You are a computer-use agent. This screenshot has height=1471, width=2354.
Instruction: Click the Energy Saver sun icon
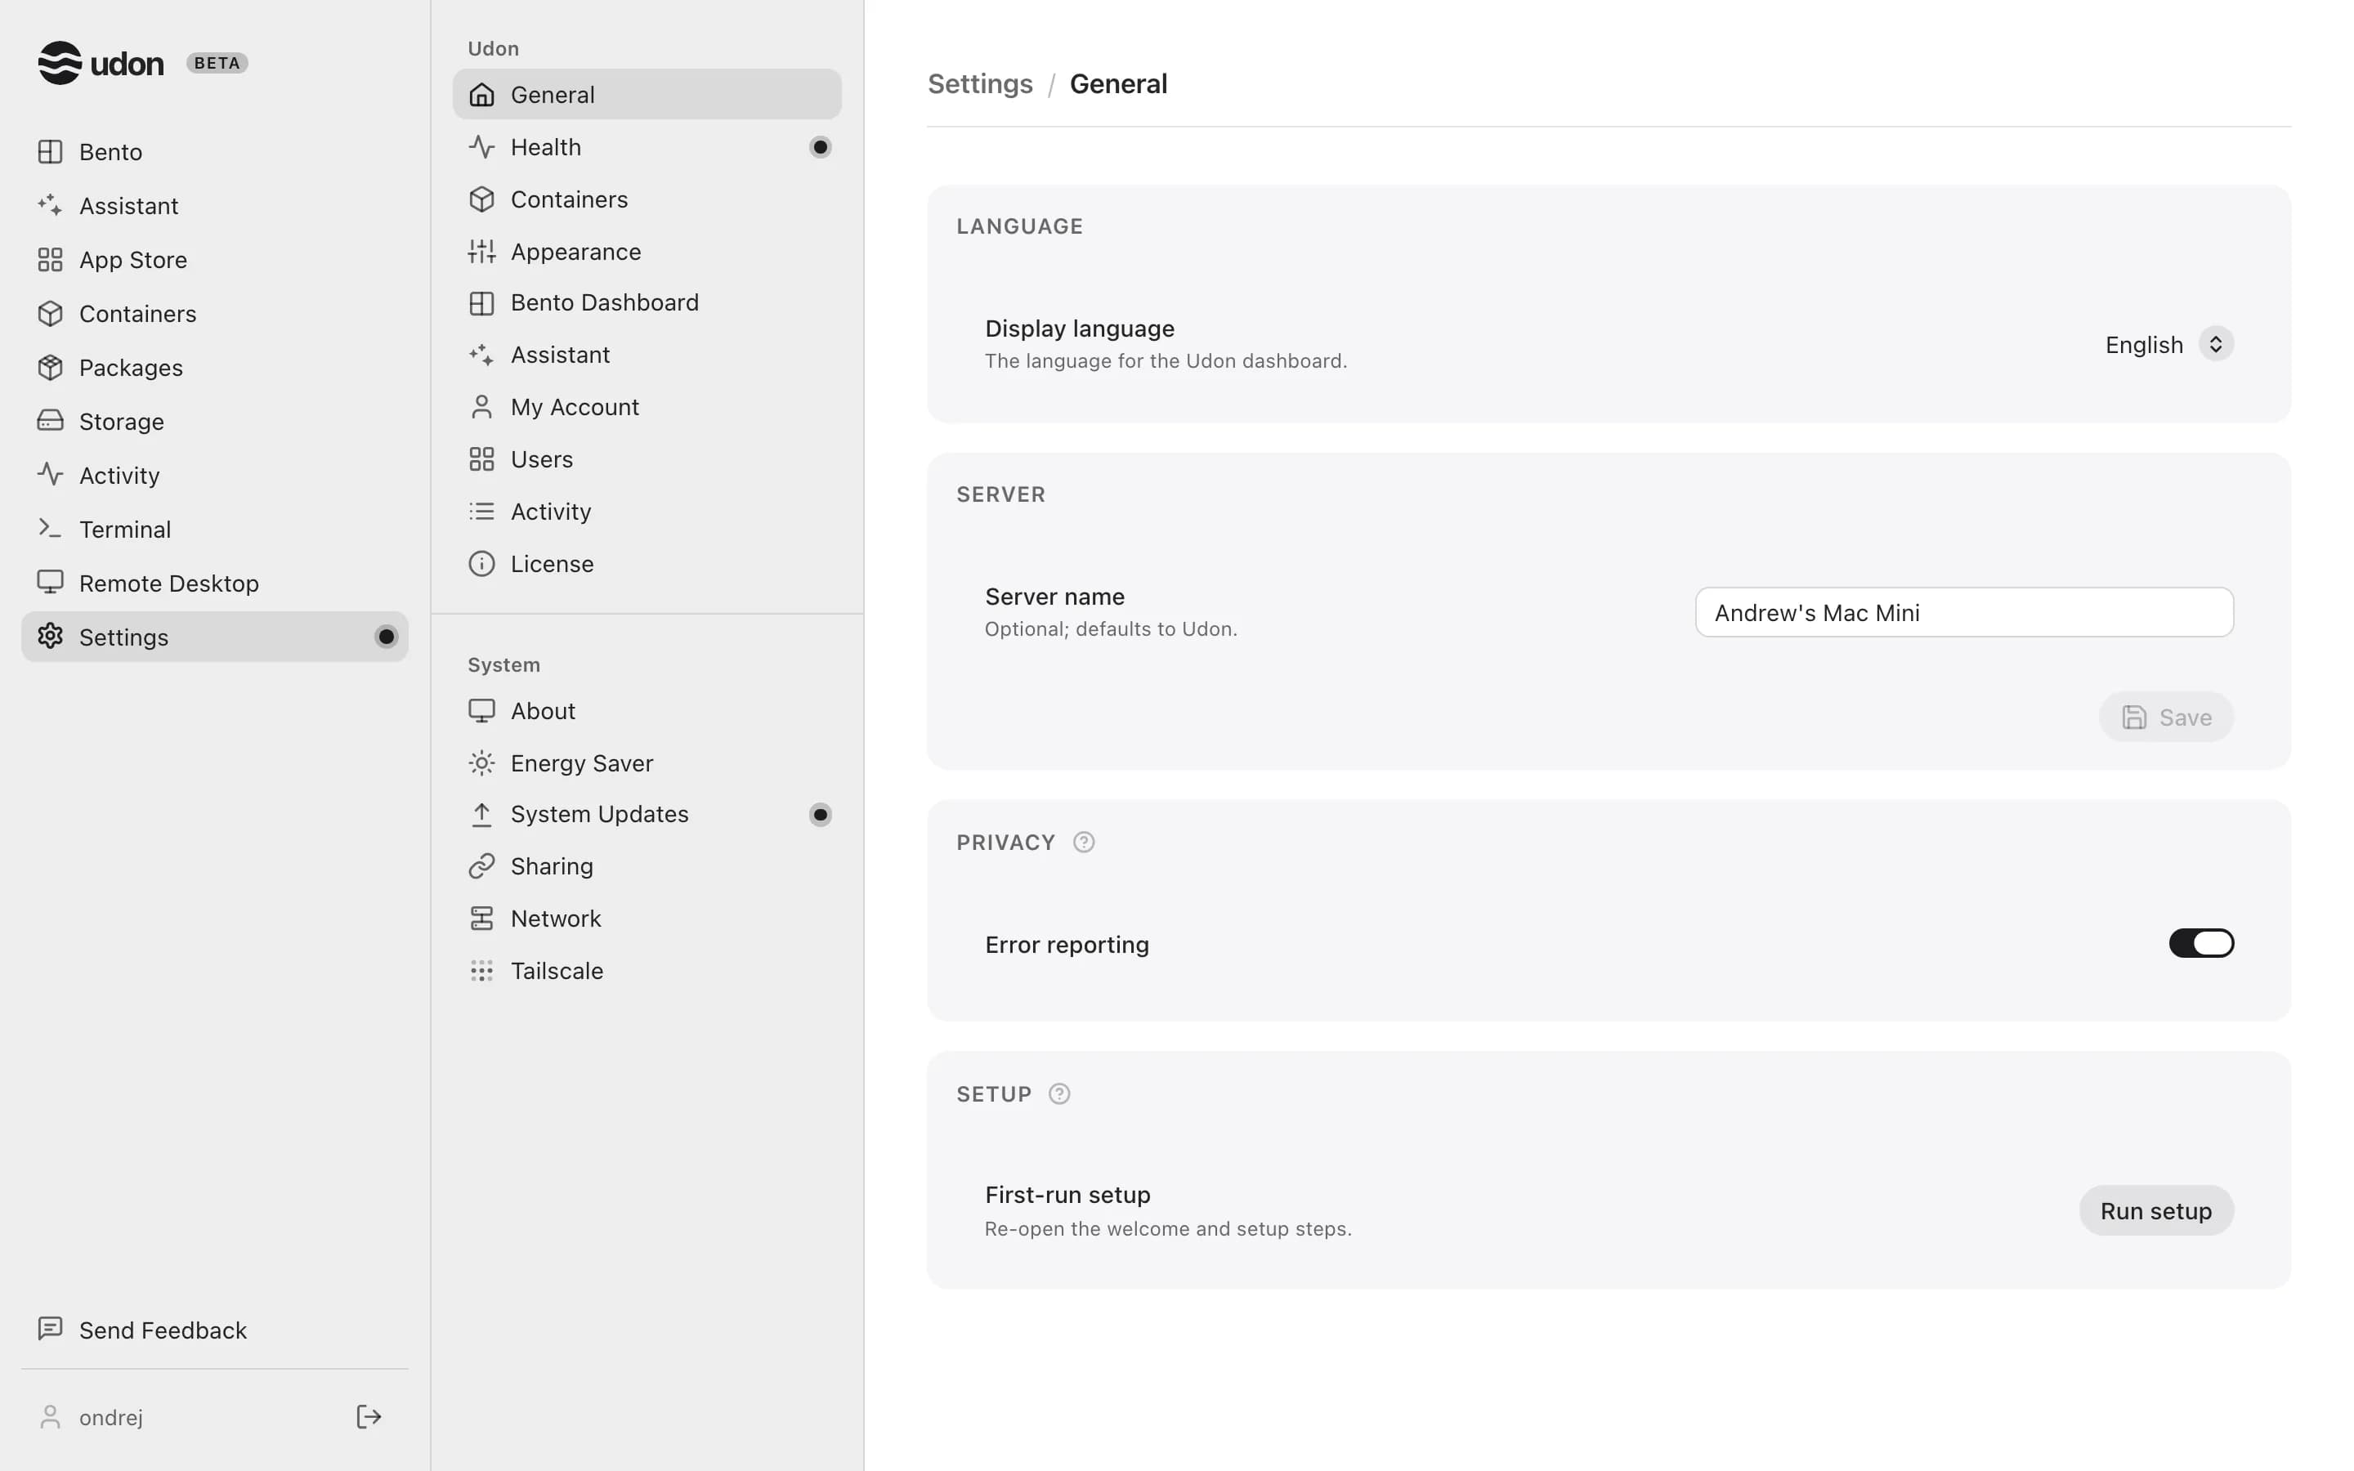481,762
